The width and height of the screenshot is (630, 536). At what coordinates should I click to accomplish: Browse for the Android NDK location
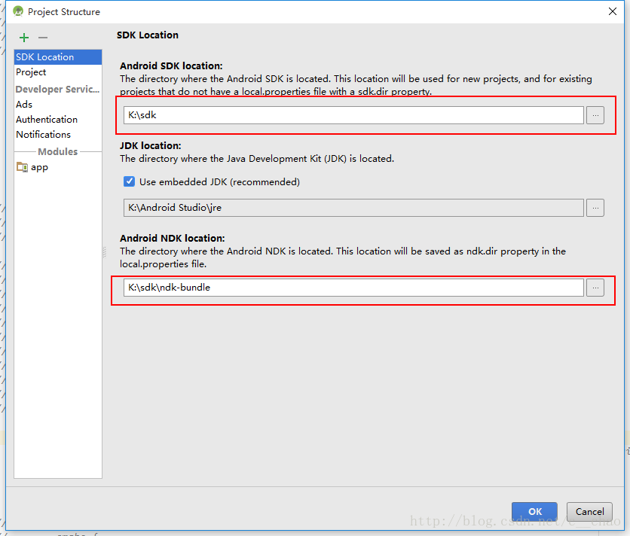595,288
